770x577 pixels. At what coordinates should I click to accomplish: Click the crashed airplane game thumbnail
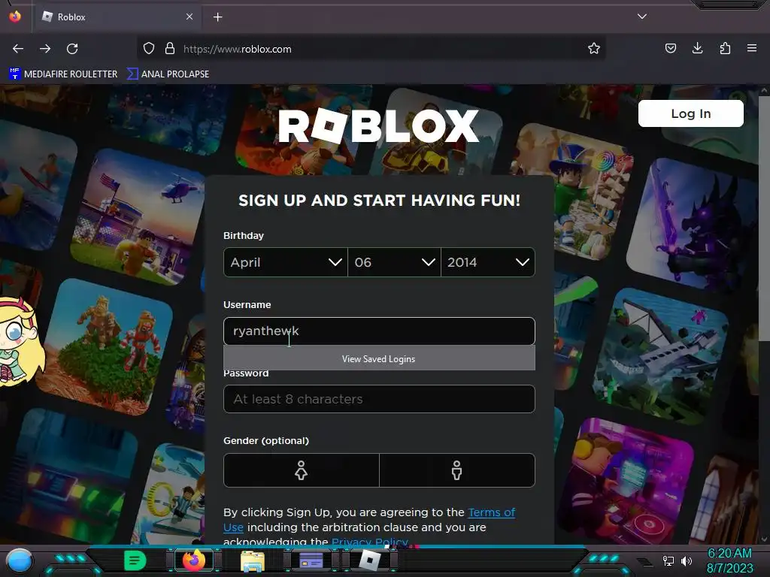[660, 356]
